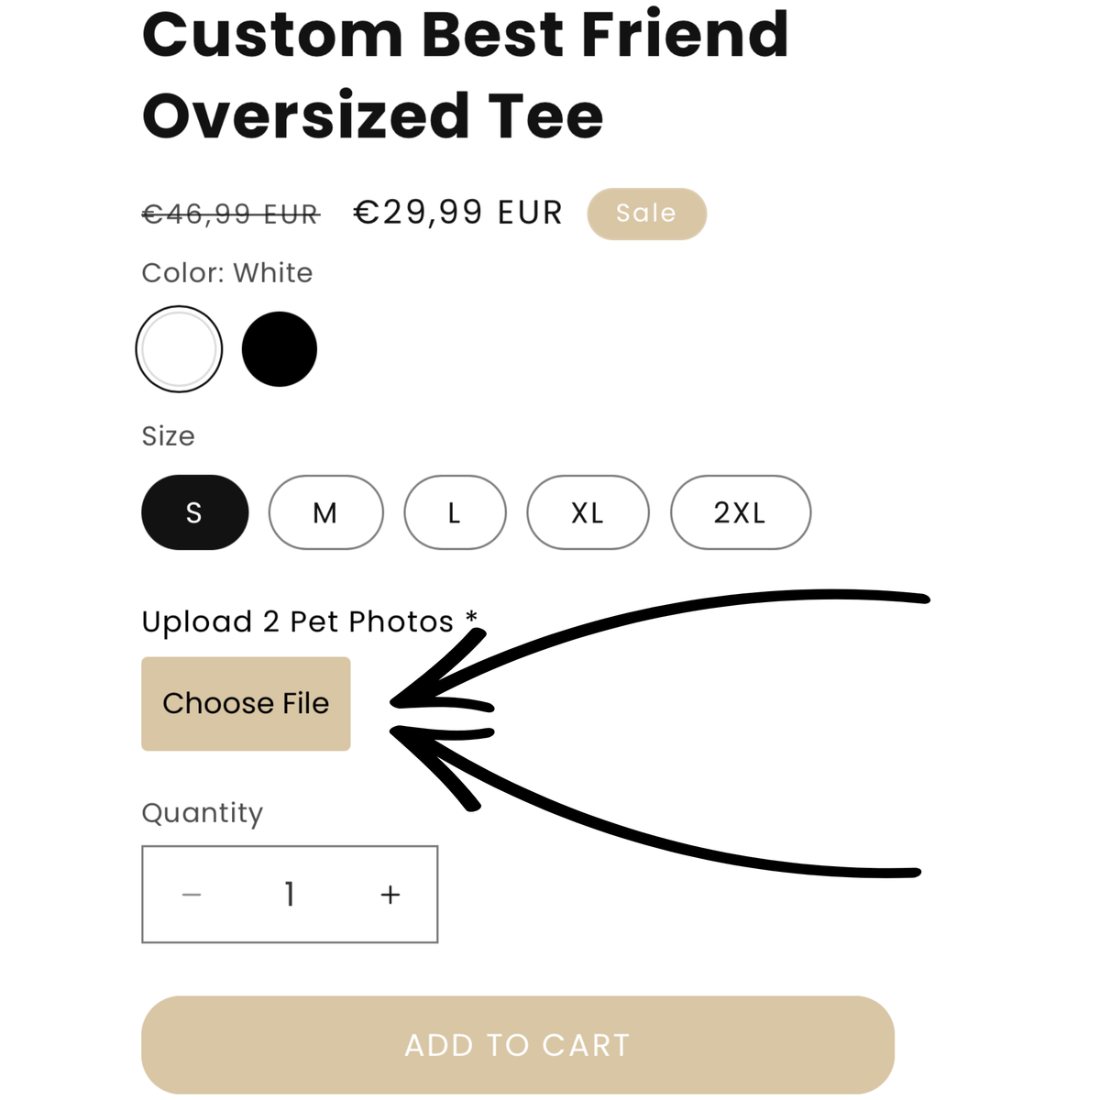The image size is (1100, 1100).
Task: Increase quantity with the plus icon
Action: tap(390, 895)
